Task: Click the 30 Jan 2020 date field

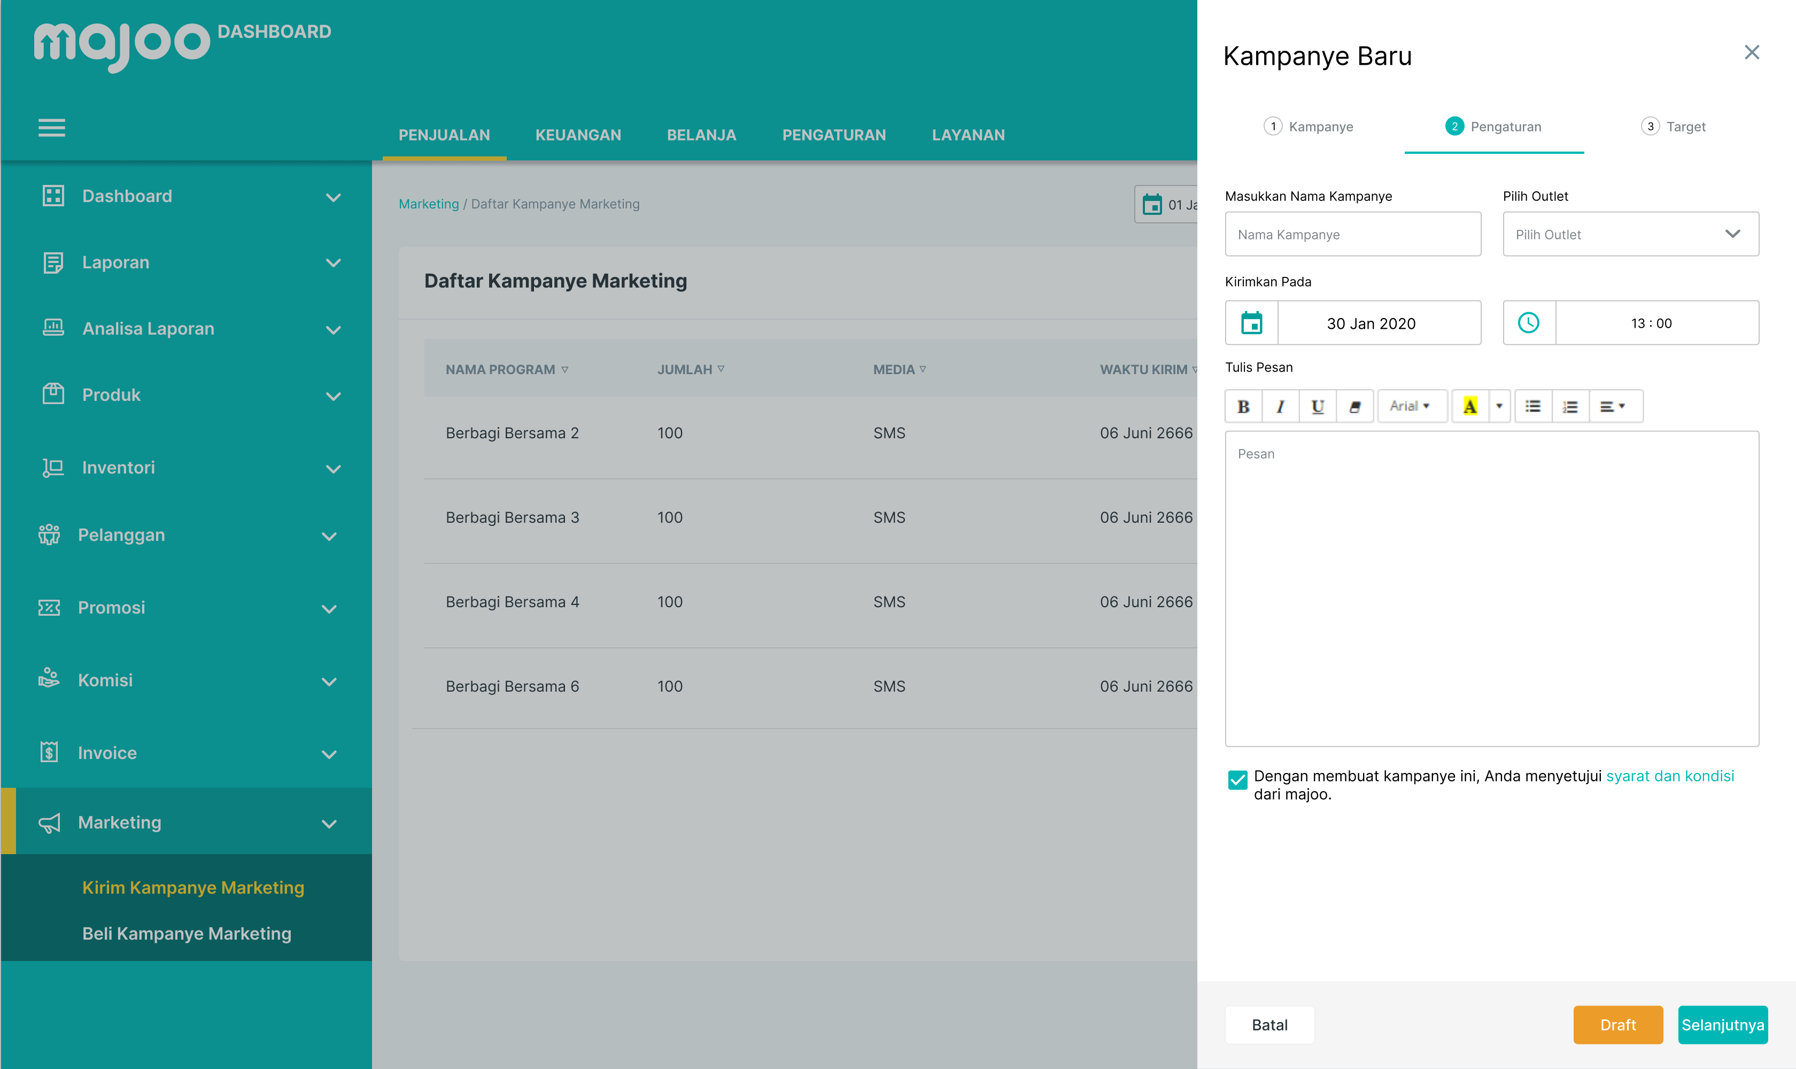Action: [x=1380, y=323]
